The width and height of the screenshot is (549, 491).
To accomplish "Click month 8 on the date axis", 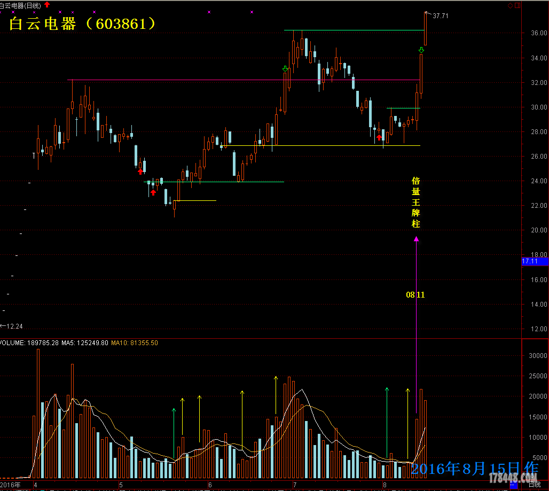I will click(385, 485).
